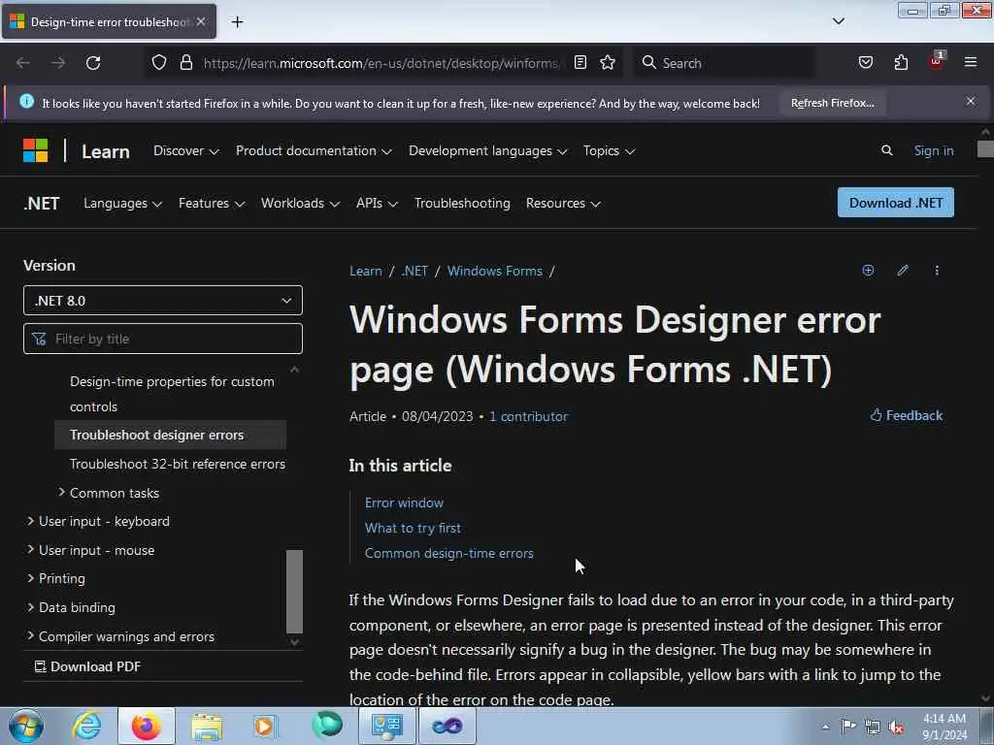994x745 pixels.
Task: Click the Learn breadcrumb link
Action: click(366, 272)
